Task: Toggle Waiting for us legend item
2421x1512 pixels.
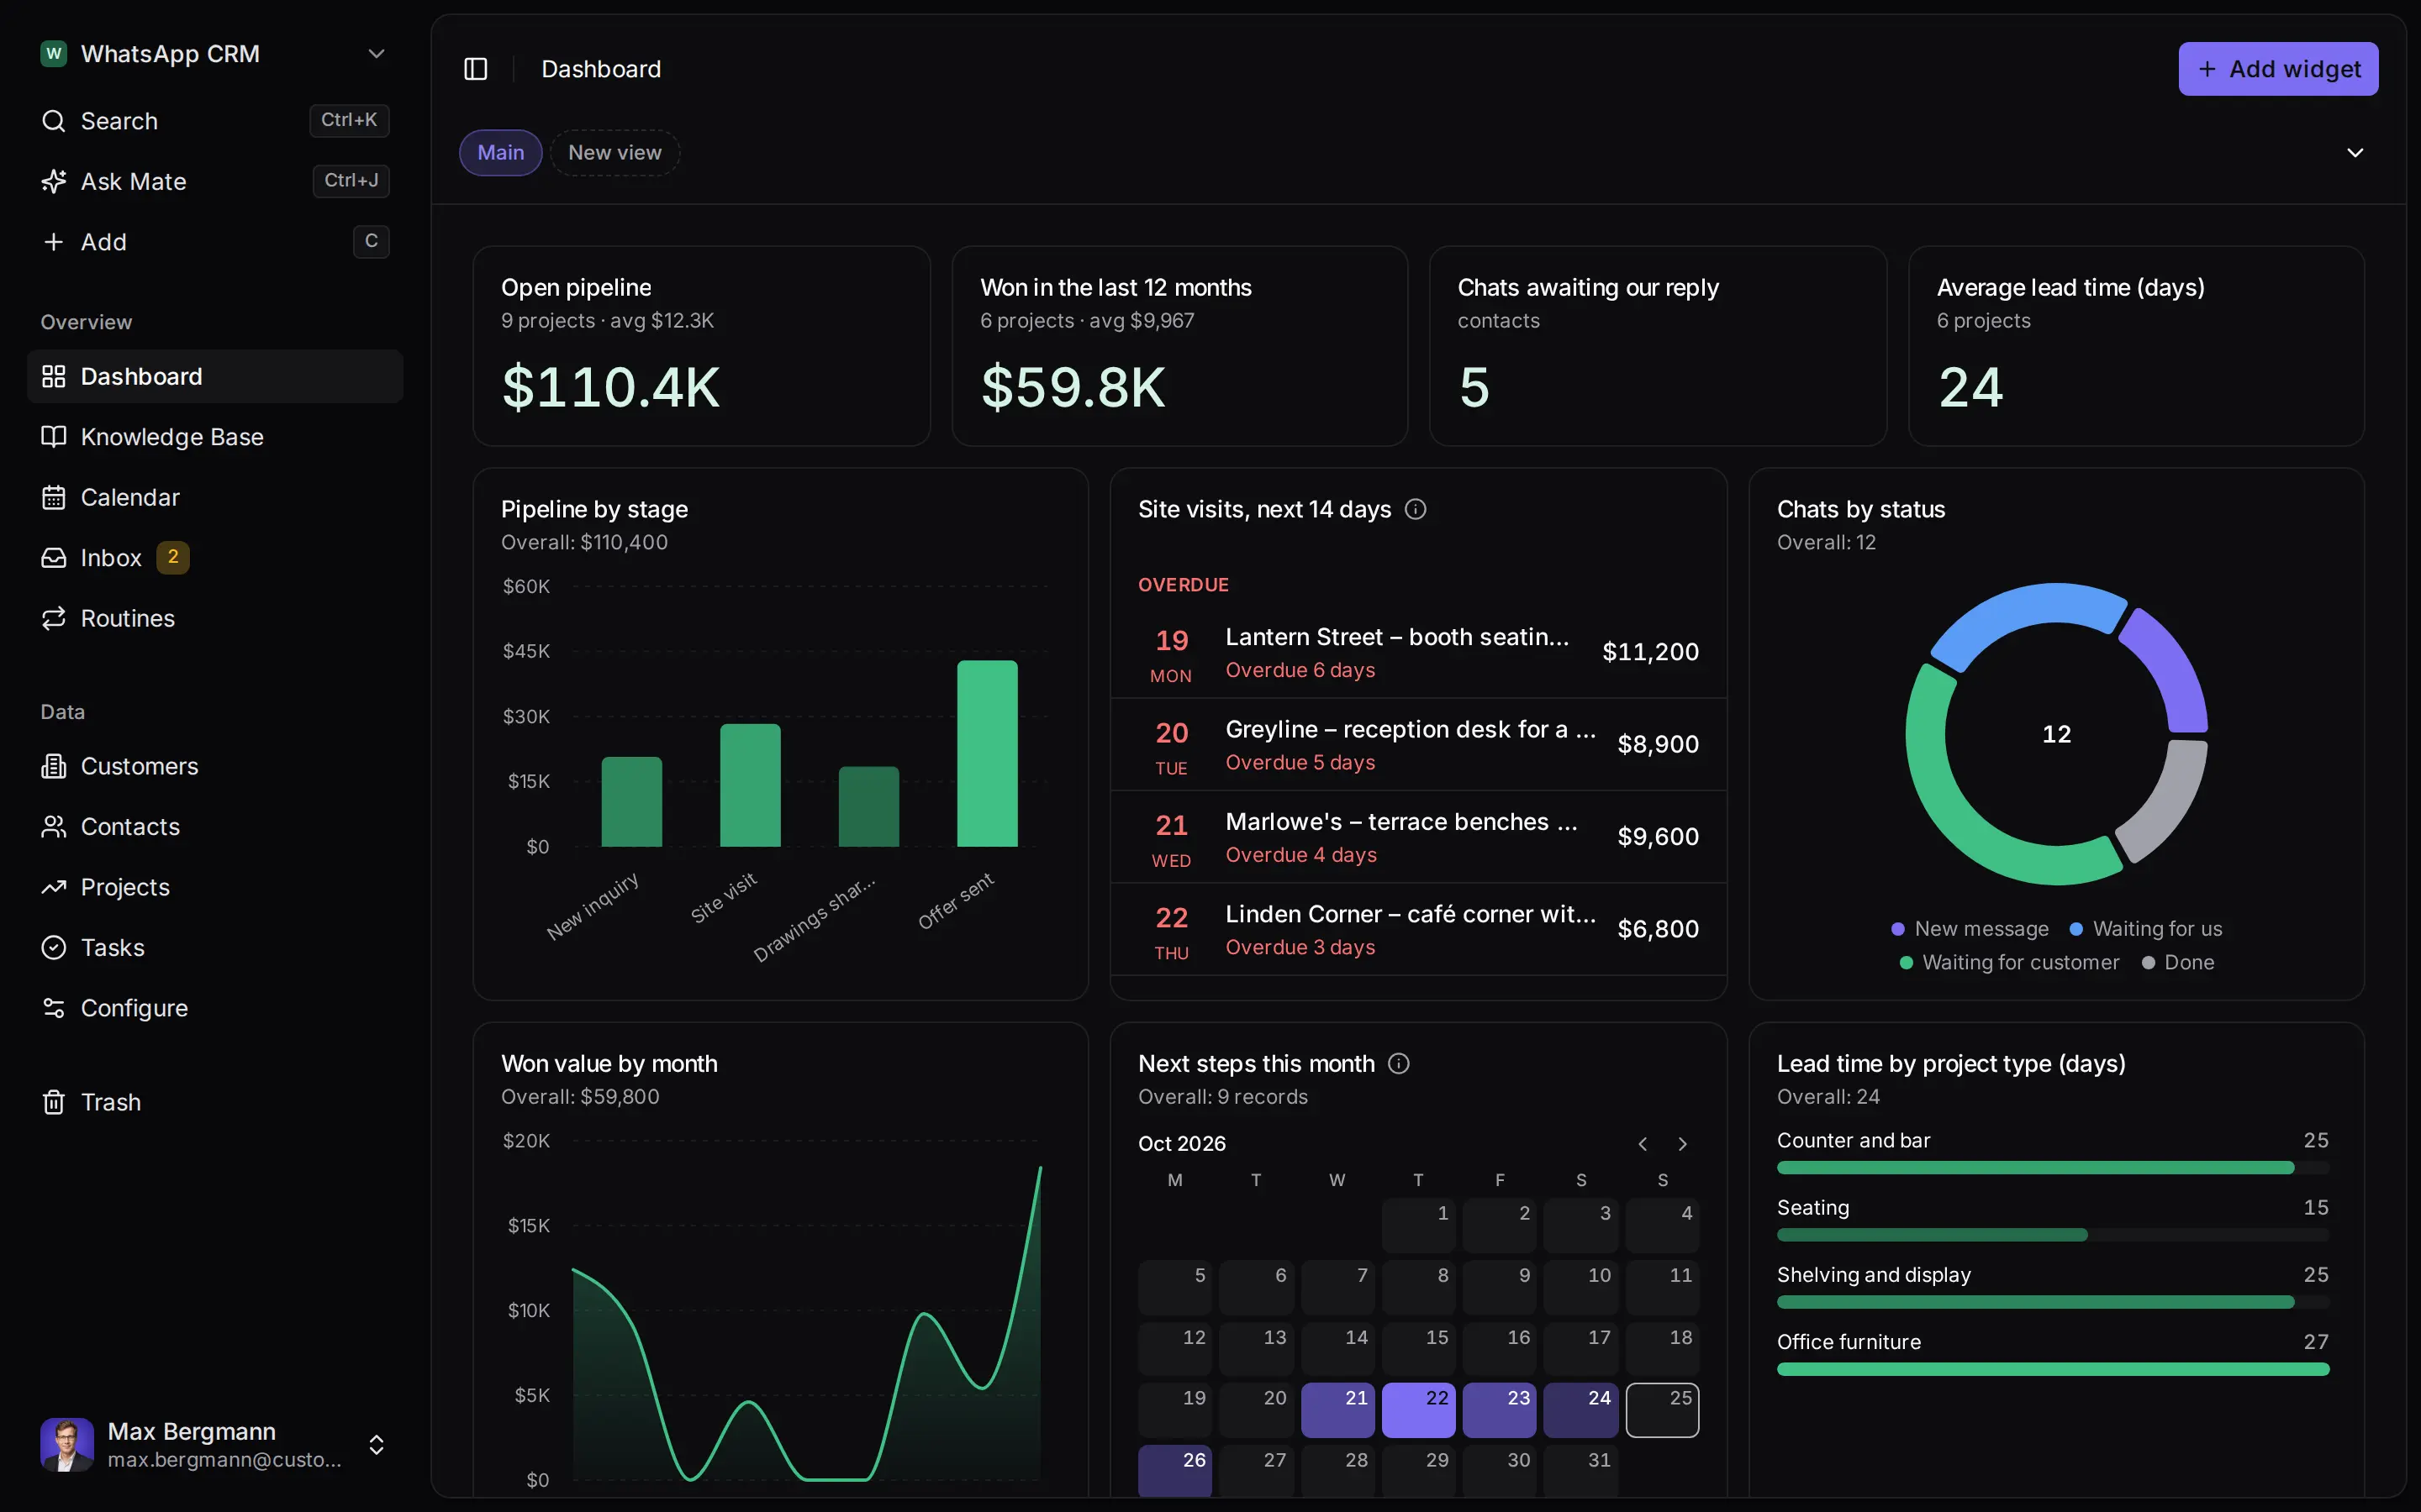Action: (x=2145, y=929)
